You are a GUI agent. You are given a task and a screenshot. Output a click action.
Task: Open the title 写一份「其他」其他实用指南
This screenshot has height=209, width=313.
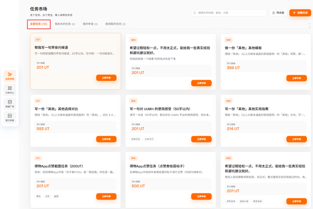247,109
